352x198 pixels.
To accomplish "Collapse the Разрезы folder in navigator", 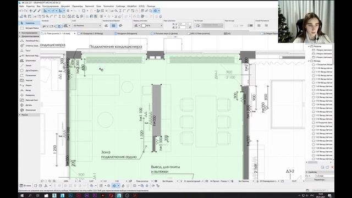I will (309, 46).
